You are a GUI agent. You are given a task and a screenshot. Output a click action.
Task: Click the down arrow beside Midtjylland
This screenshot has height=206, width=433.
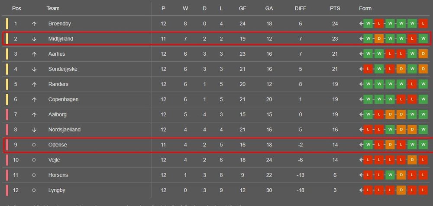[34, 39]
